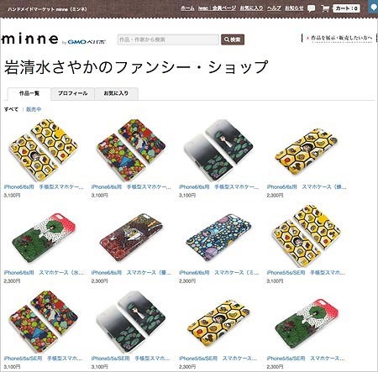Focus the 作品・作家から検索 search field

(x=168, y=39)
